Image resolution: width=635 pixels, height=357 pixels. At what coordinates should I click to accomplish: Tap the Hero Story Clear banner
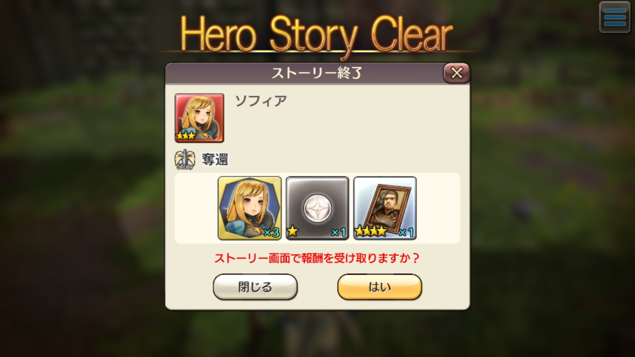(317, 35)
